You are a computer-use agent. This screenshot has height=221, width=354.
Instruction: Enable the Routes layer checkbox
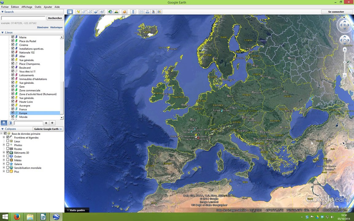[x=8, y=149]
